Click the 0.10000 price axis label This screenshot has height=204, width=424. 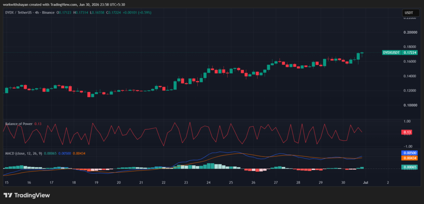coord(410,105)
